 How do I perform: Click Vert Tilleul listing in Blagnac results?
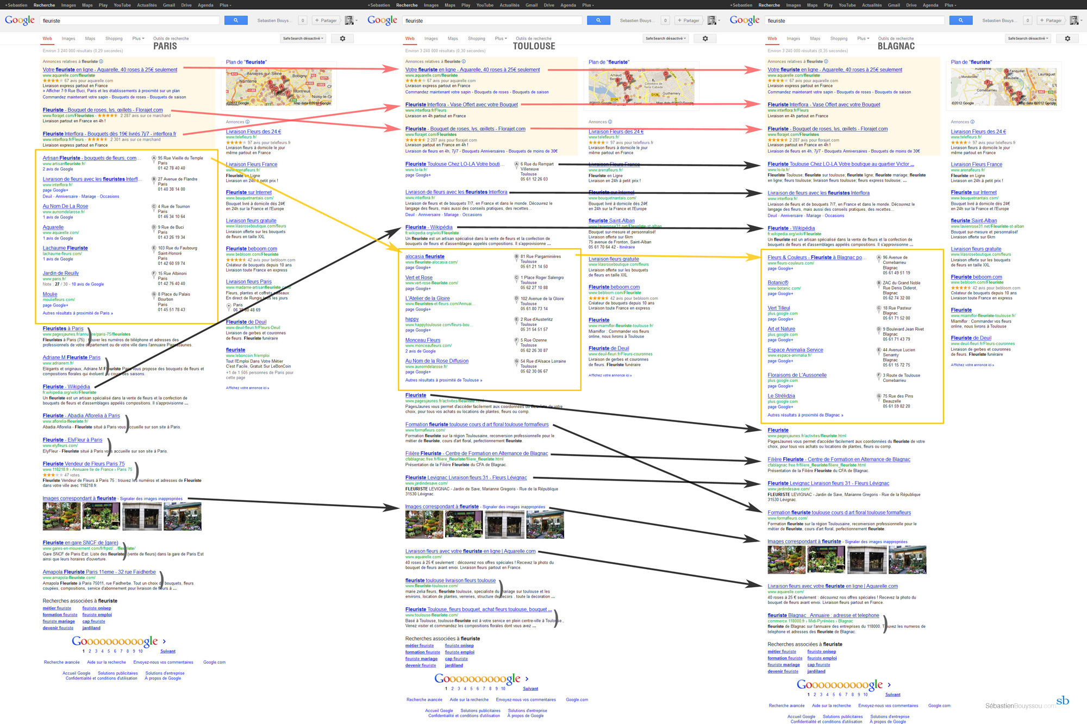(779, 308)
